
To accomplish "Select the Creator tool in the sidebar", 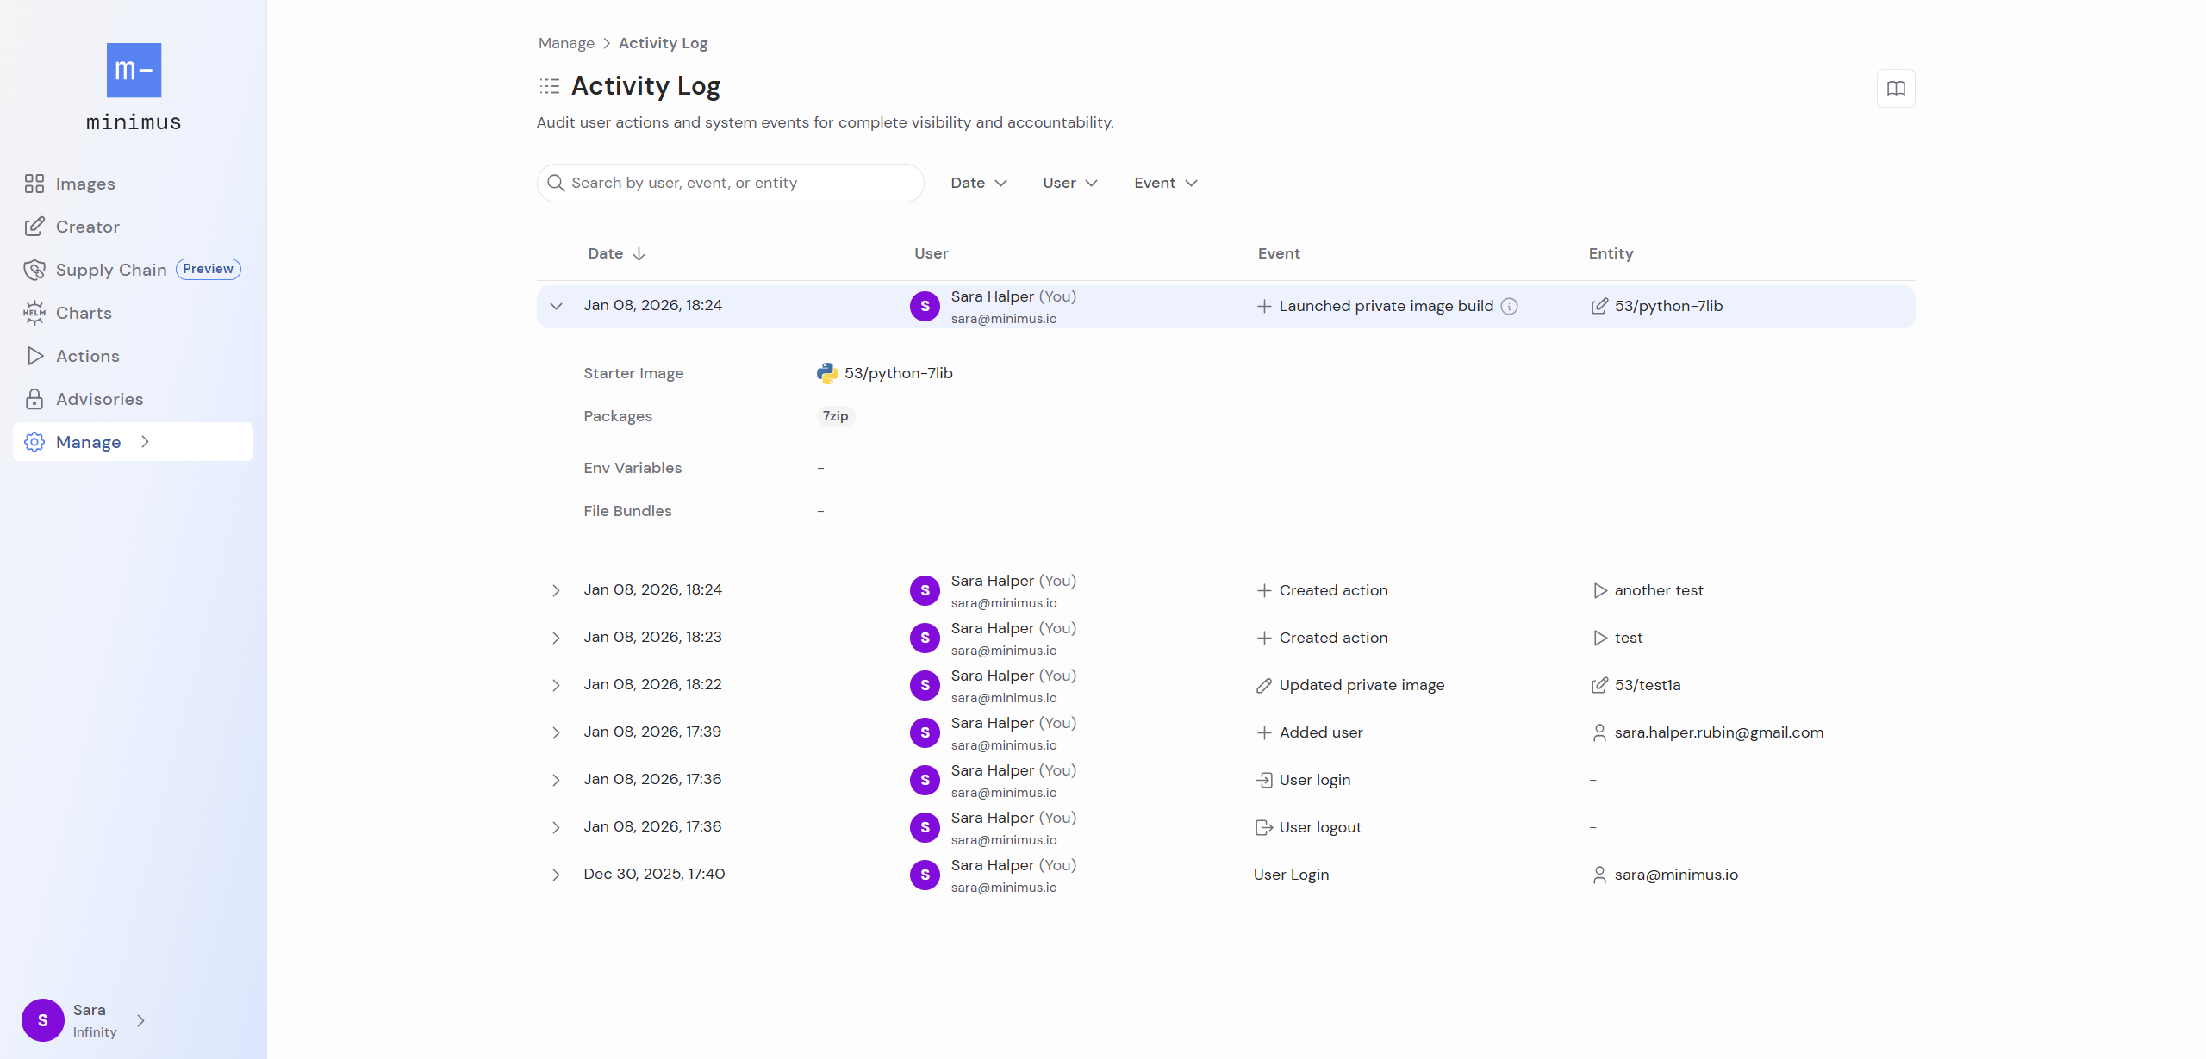I will coord(87,227).
